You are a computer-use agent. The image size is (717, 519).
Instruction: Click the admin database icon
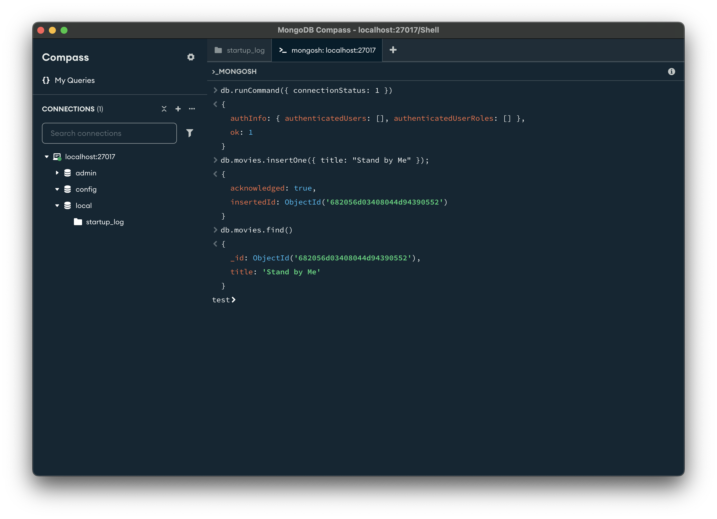tap(67, 173)
